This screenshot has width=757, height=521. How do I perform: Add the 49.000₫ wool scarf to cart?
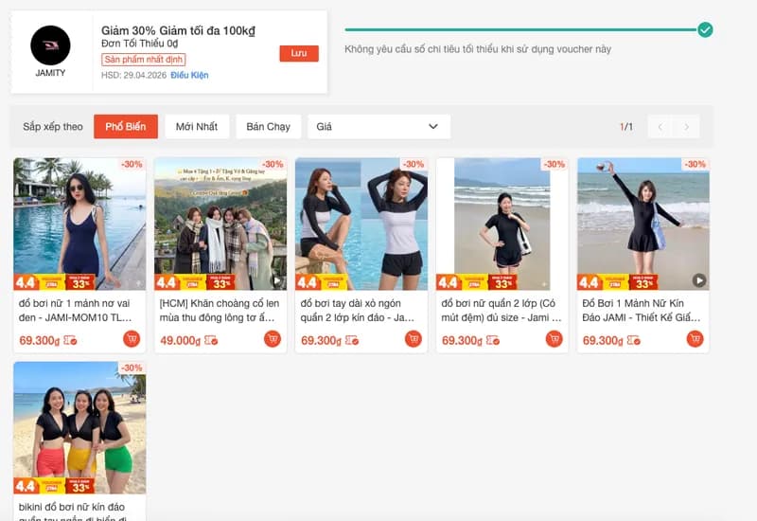click(273, 339)
